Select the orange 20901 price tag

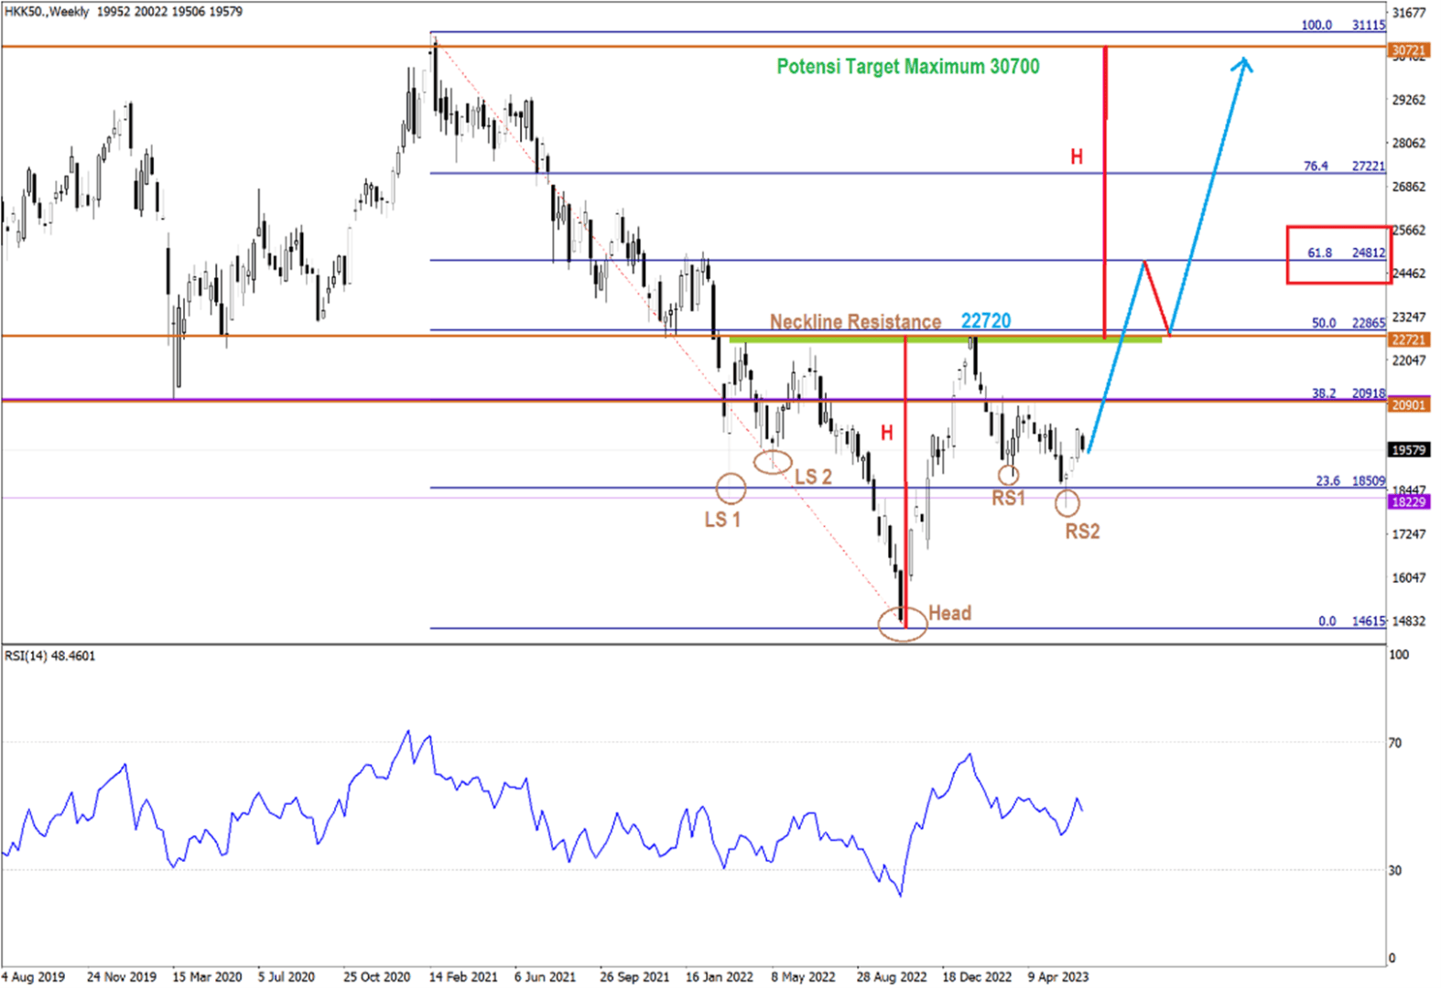[1408, 404]
